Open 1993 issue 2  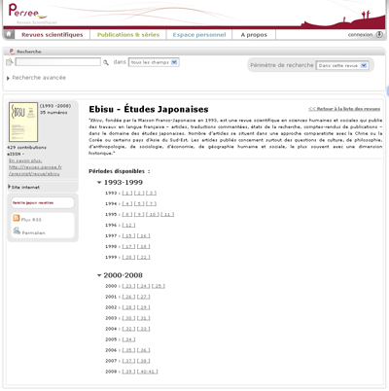click(139, 194)
